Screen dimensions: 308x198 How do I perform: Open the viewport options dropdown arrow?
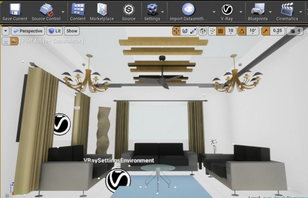tap(5, 31)
